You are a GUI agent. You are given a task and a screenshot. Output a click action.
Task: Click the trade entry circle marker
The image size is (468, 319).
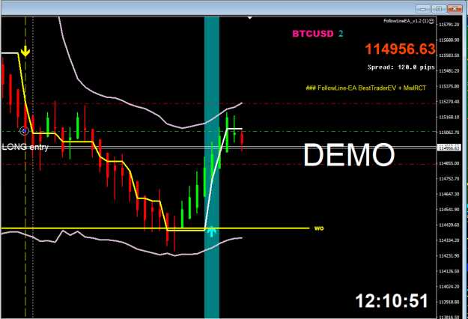24,131
